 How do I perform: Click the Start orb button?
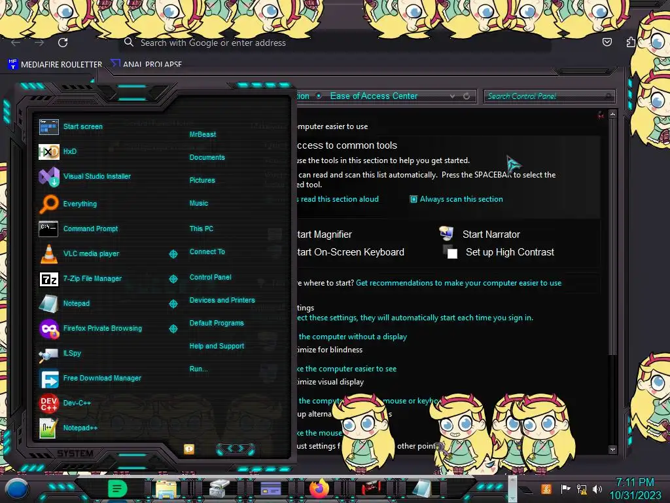pos(16,489)
